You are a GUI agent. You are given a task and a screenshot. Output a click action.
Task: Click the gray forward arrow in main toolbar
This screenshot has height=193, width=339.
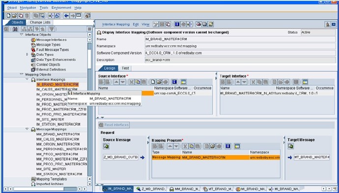73,16
